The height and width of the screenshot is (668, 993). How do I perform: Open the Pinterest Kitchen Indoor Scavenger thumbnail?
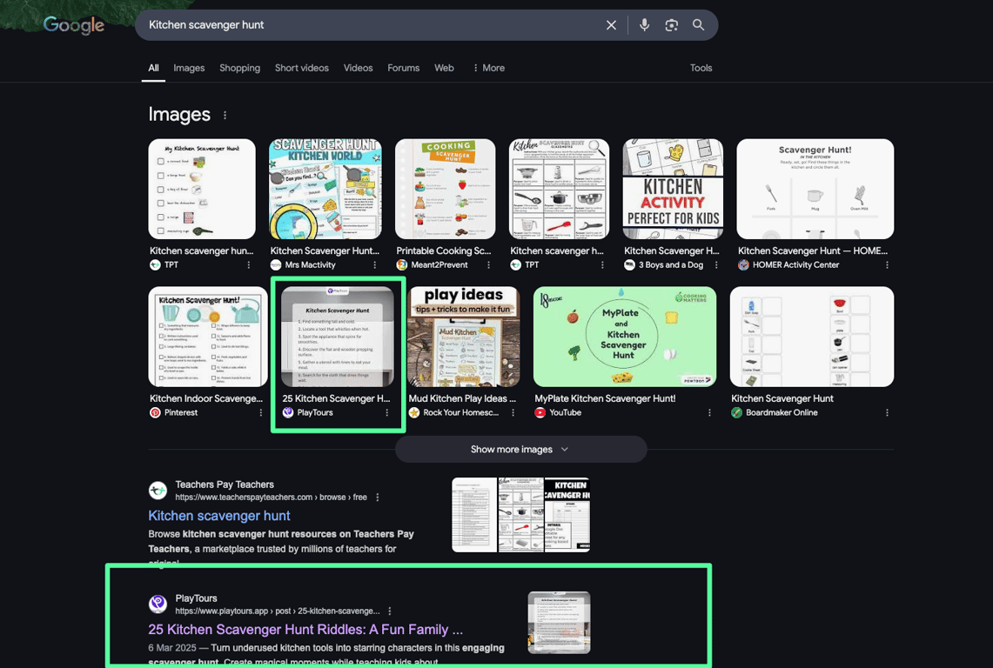pos(208,337)
